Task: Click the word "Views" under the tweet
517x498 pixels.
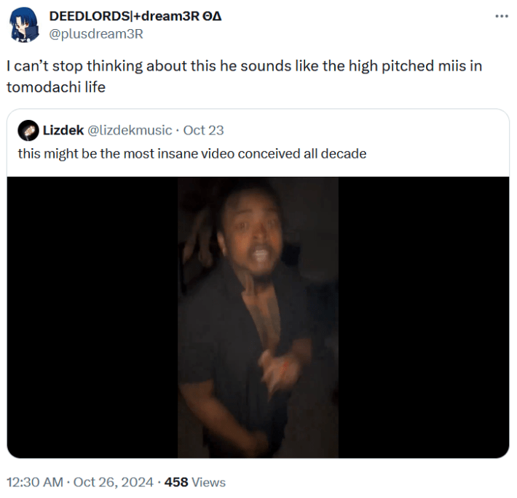Action: click(209, 482)
